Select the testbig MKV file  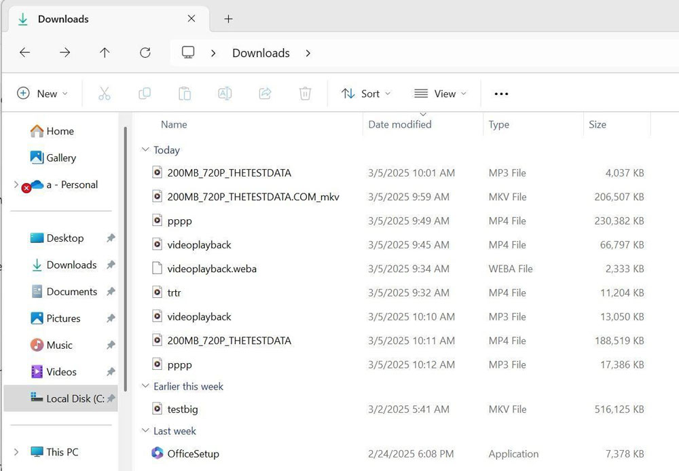397,409
